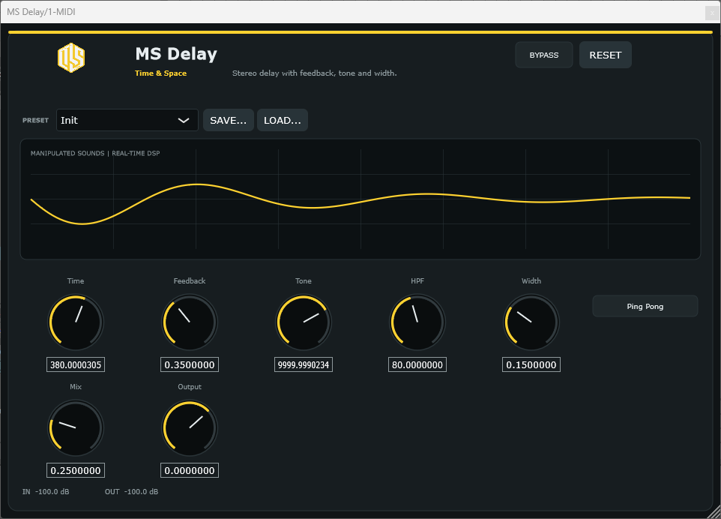Click the 'OUT -100.0 dB' meter readout
721x519 pixels.
pyautogui.click(x=131, y=492)
